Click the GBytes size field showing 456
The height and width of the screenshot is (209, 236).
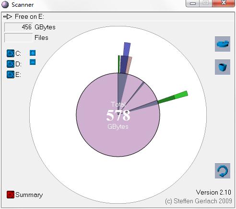[18, 27]
